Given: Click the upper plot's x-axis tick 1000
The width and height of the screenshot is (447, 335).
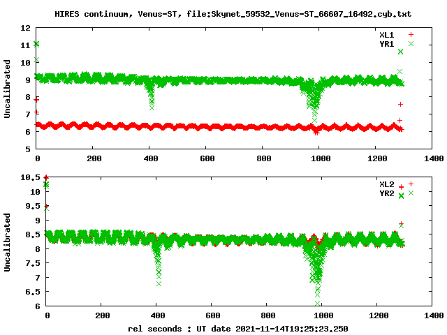Looking at the screenshot, I should [x=321, y=158].
